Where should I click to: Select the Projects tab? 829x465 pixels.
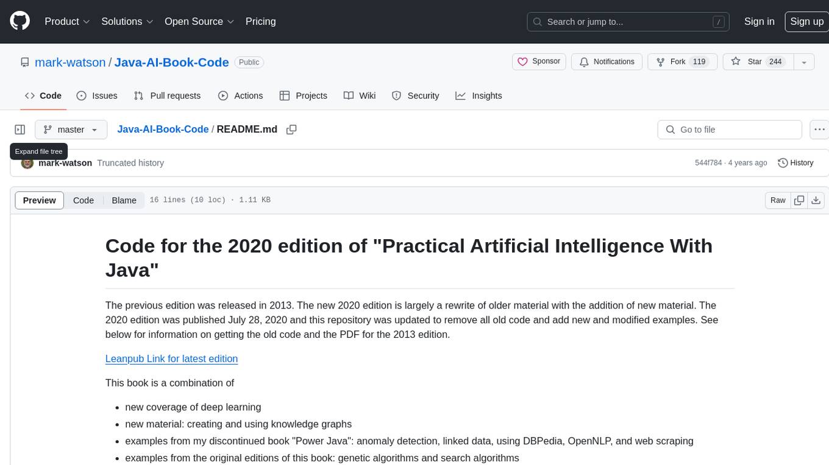point(304,96)
